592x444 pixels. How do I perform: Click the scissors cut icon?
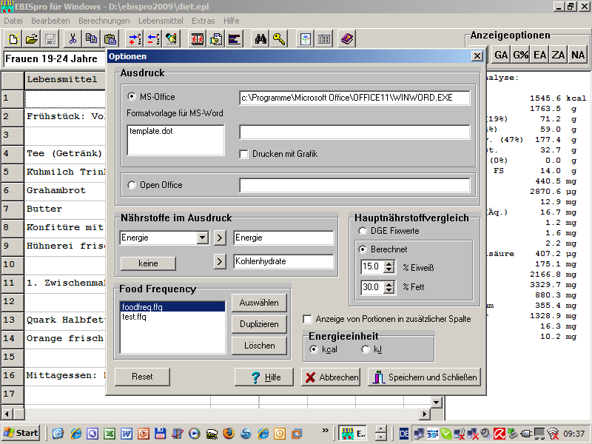[73, 38]
